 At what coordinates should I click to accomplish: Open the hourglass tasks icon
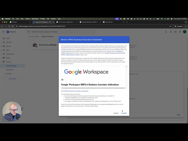coord(171,32)
